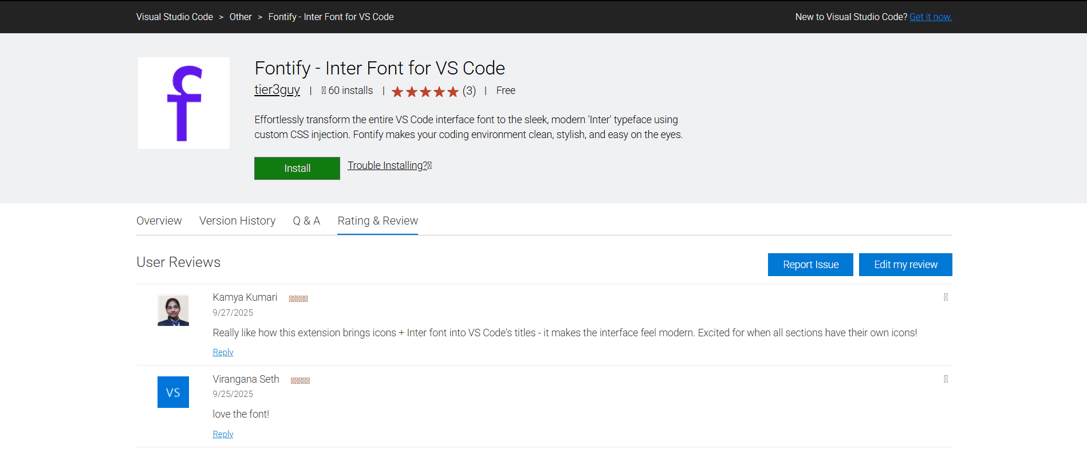Image resolution: width=1087 pixels, height=460 pixels.
Task: Open the tier3guy publisher link
Action: tap(277, 90)
